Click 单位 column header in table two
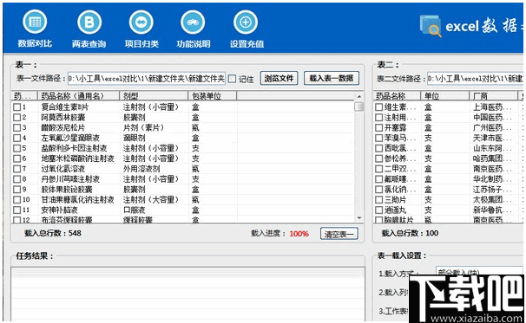Image resolution: width=526 pixels, height=323 pixels. coord(444,96)
